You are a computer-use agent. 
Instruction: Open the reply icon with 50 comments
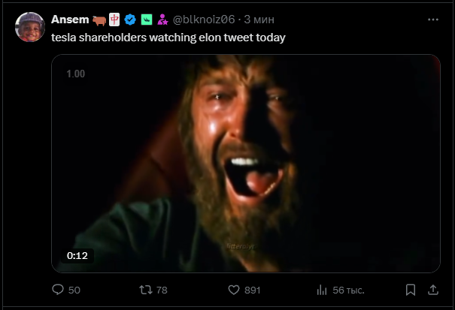click(58, 290)
